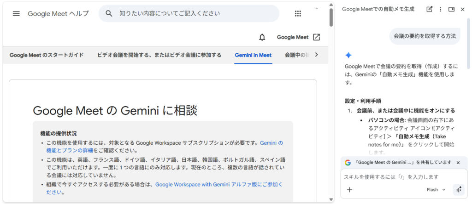472x204 pixels.
Task: Add attachment with the plus icon
Action: [349, 190]
